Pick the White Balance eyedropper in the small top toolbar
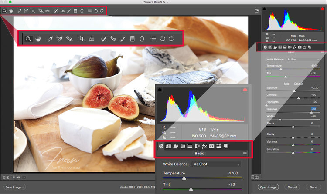The height and width of the screenshot is (194, 327). [x=19, y=10]
